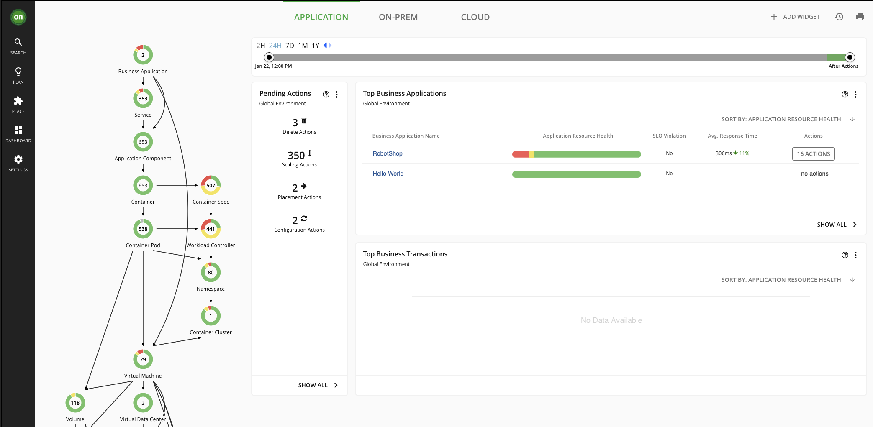Open the 2 Configuration Actions entry

[299, 224]
